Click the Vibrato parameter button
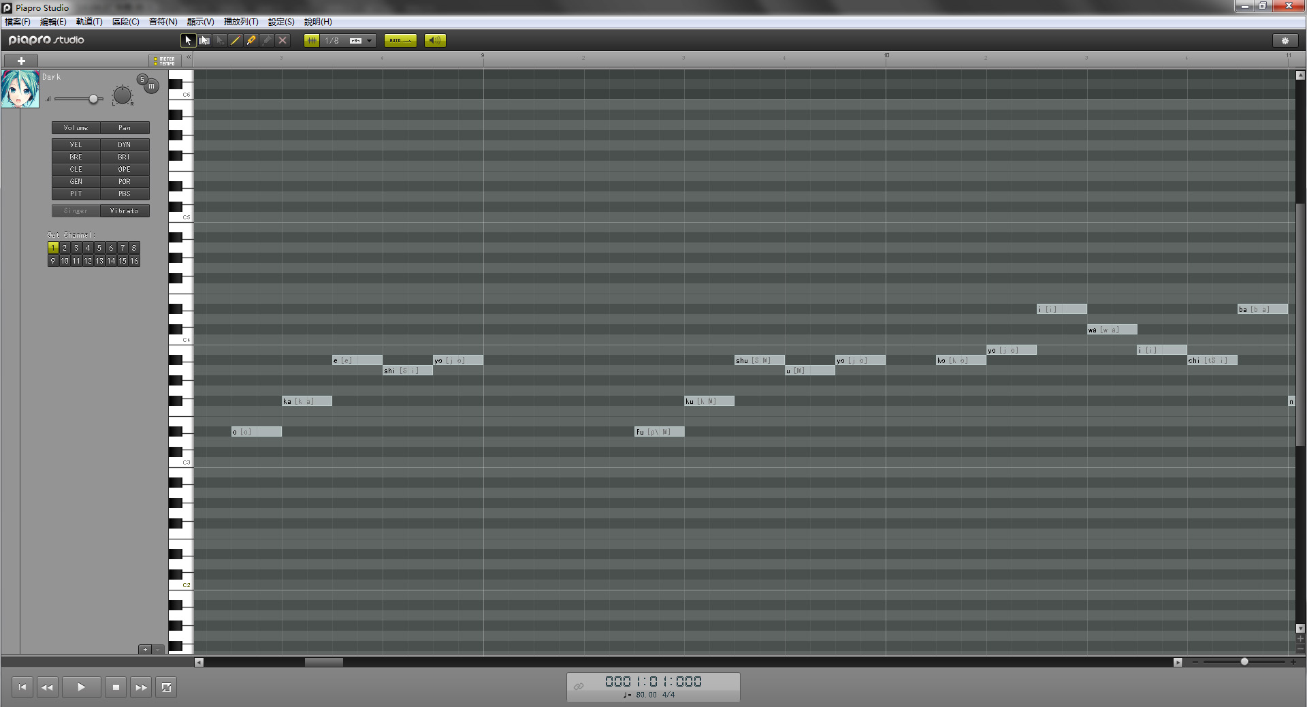This screenshot has height=707, width=1307. (125, 211)
